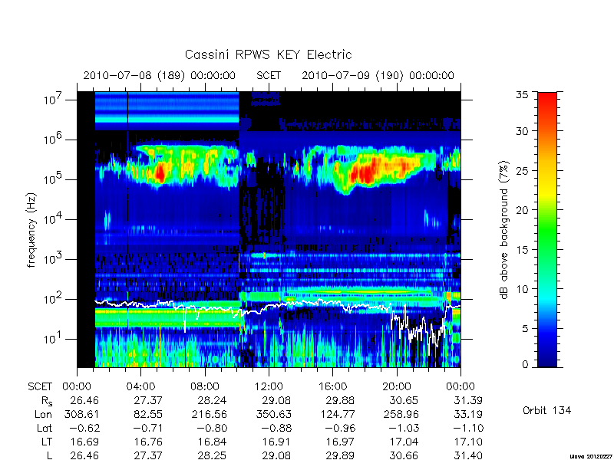Click the 15 tick on the color bar
614x460 pixels.
pyautogui.click(x=524, y=249)
